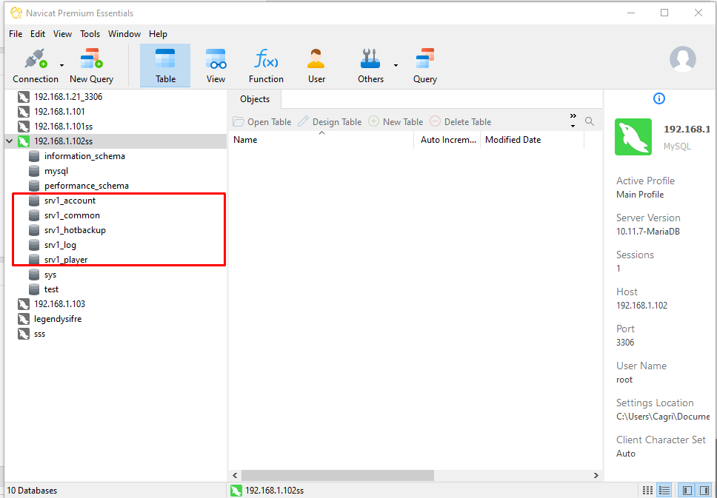The height and width of the screenshot is (498, 717).
Task: Click the New Table button
Action: click(396, 122)
